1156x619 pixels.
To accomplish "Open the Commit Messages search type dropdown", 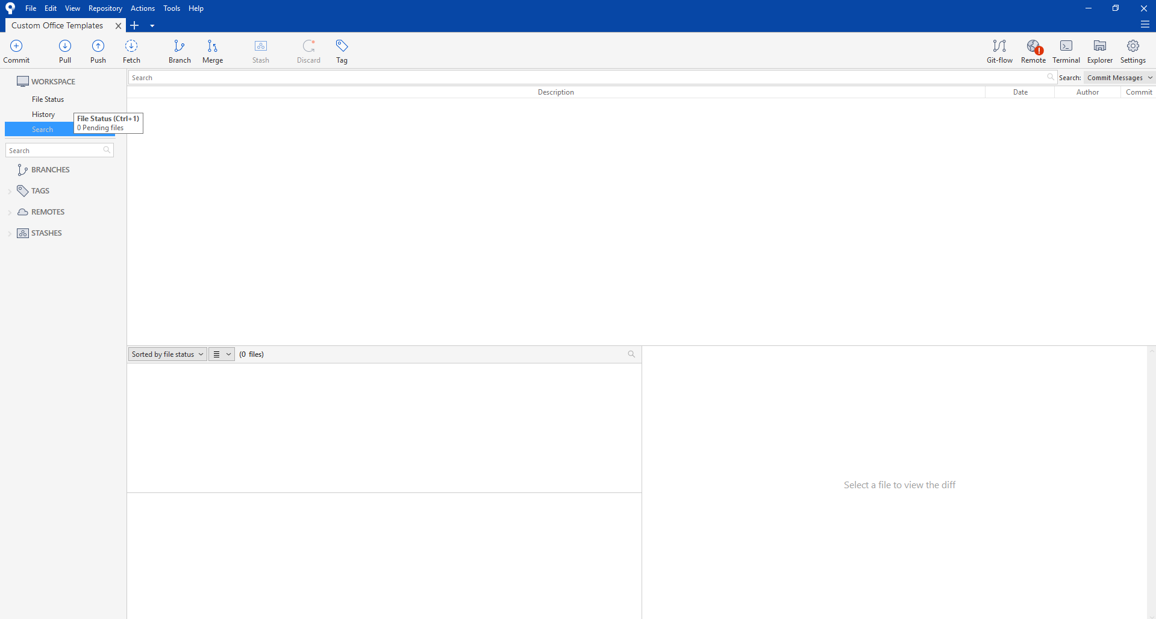I will pyautogui.click(x=1119, y=78).
